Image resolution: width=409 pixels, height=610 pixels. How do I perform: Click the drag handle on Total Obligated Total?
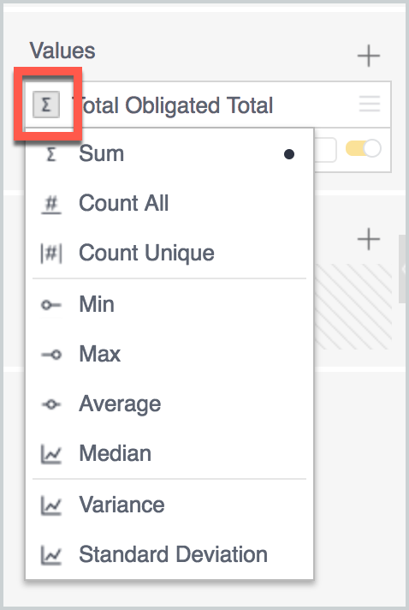pos(370,104)
